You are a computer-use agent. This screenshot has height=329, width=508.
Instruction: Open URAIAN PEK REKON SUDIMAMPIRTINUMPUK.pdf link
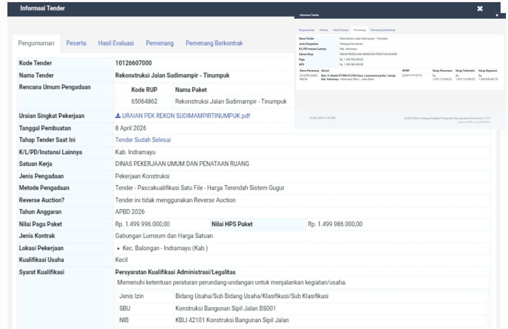pyautogui.click(x=186, y=115)
